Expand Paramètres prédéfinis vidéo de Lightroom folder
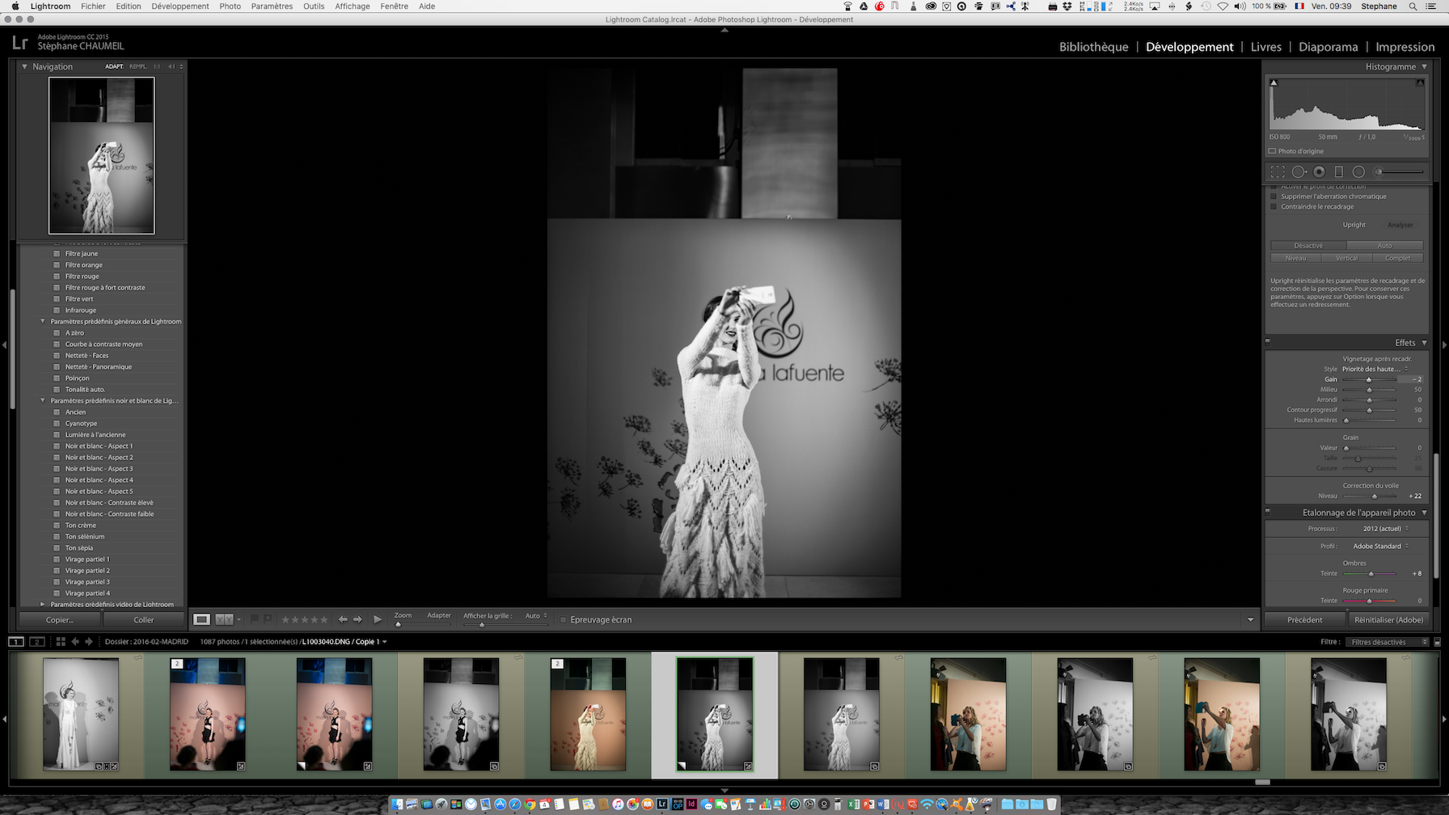This screenshot has height=815, width=1449. tap(43, 604)
